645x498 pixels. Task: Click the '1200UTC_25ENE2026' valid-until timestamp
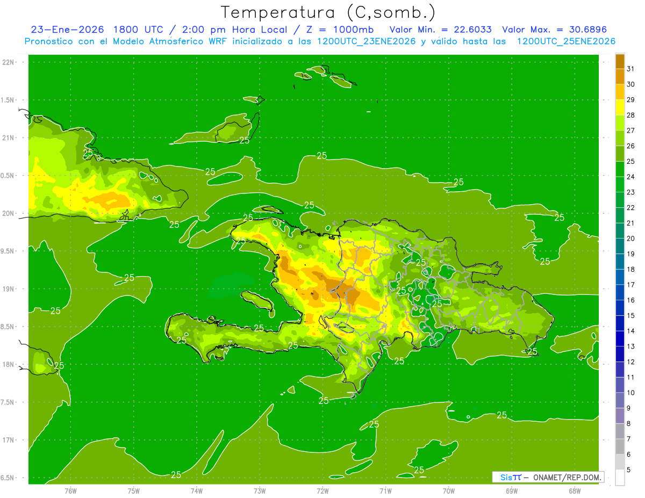tap(566, 41)
